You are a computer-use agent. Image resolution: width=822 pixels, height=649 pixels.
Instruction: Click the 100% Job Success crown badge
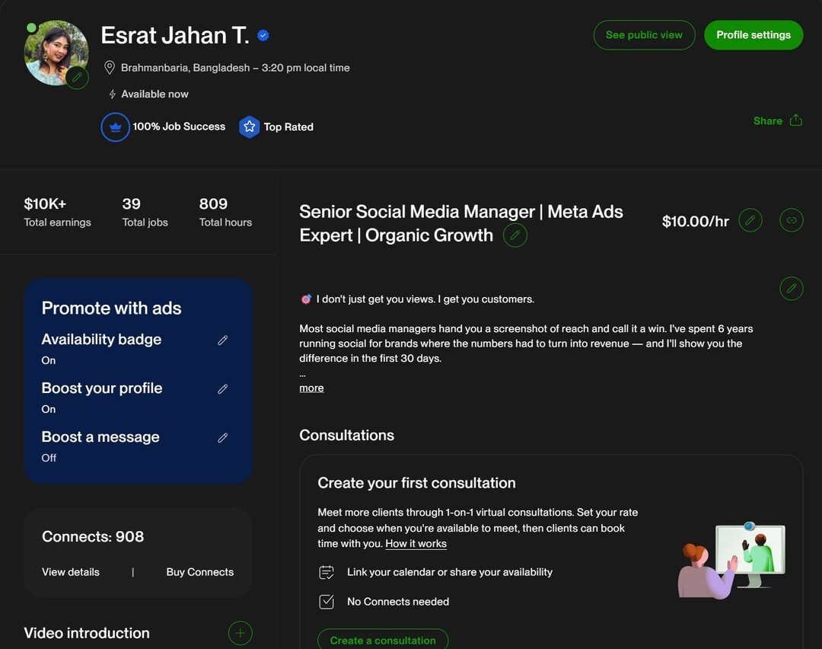coord(116,127)
